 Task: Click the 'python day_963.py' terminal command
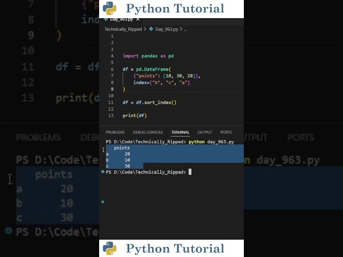(211, 142)
